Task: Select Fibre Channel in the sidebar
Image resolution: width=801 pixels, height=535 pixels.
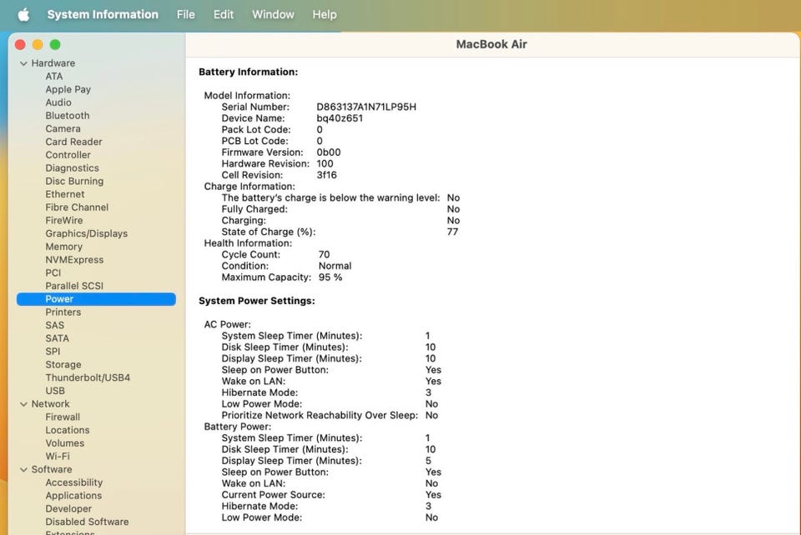Action: (x=77, y=207)
